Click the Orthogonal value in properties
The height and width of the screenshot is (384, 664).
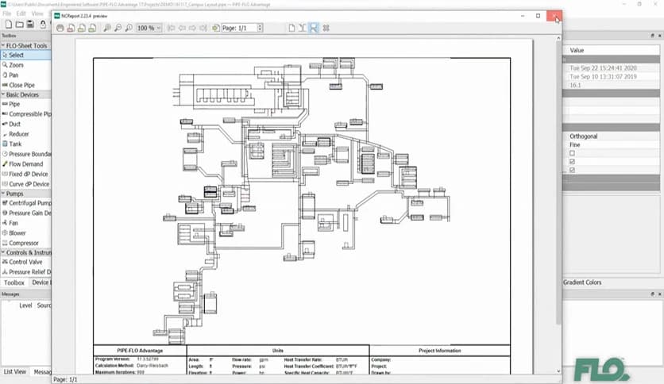tap(583, 136)
